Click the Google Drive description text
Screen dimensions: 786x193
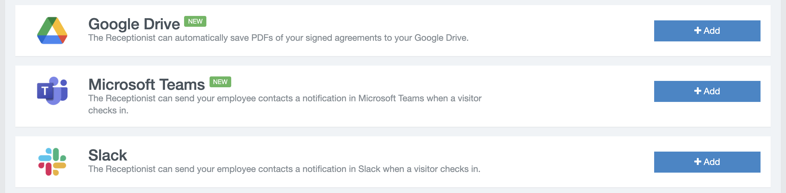click(278, 38)
